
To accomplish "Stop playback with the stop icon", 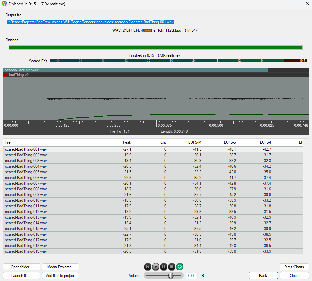I will coord(172,267).
